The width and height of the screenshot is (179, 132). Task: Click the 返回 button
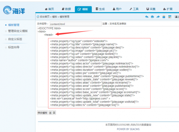(52, 113)
